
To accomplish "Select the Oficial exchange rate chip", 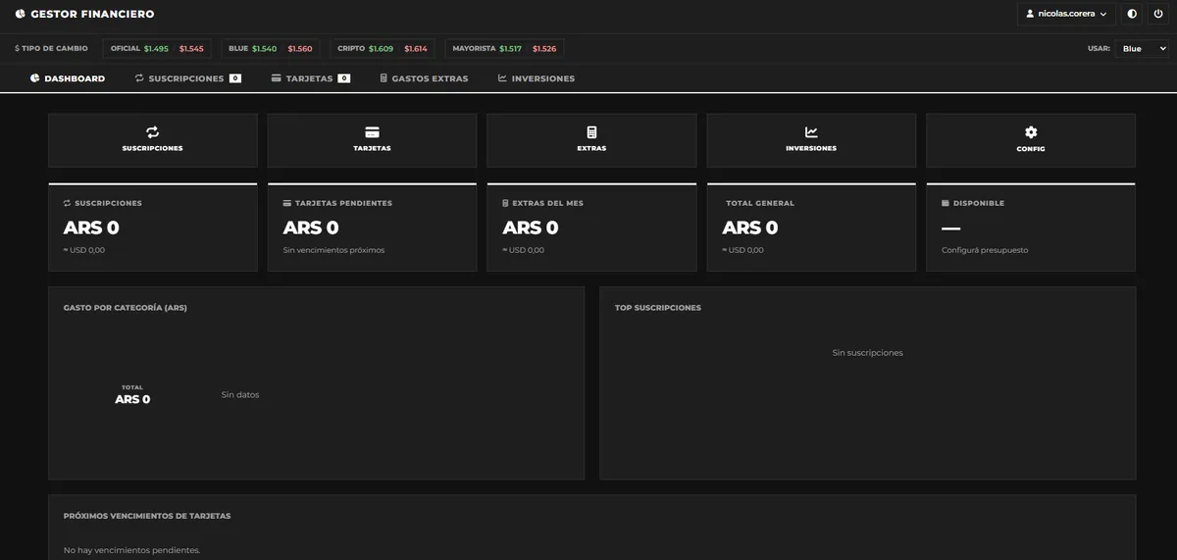I will (x=157, y=48).
